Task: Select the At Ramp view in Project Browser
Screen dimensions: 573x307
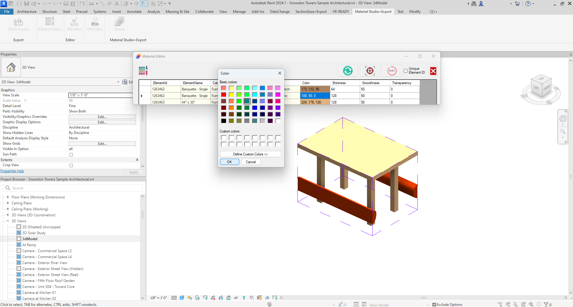Action: pyautogui.click(x=29, y=245)
